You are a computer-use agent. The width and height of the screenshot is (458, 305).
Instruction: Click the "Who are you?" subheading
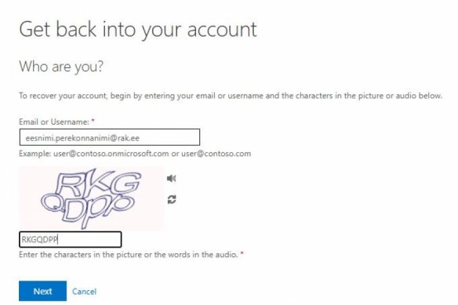click(x=61, y=67)
